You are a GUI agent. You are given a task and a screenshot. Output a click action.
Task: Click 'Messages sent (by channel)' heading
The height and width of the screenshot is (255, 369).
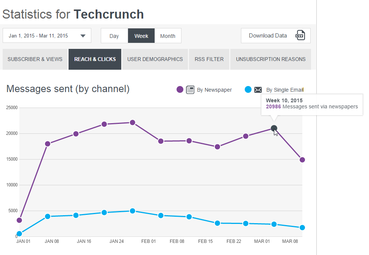[68, 89]
